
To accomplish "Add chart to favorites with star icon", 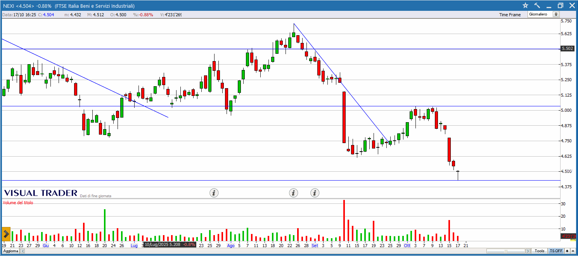I will pos(525,5).
